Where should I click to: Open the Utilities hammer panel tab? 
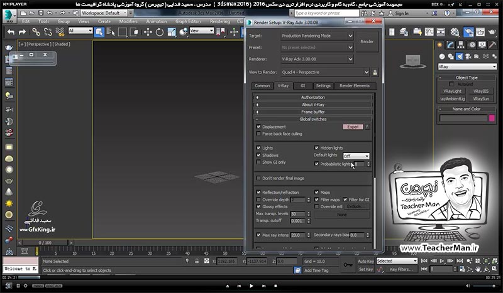pos(492,45)
